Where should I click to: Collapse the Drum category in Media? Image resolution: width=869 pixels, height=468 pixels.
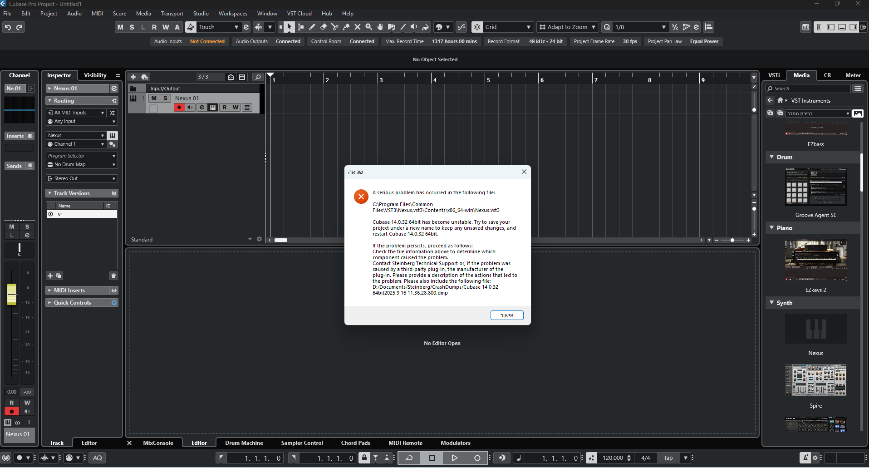click(772, 157)
